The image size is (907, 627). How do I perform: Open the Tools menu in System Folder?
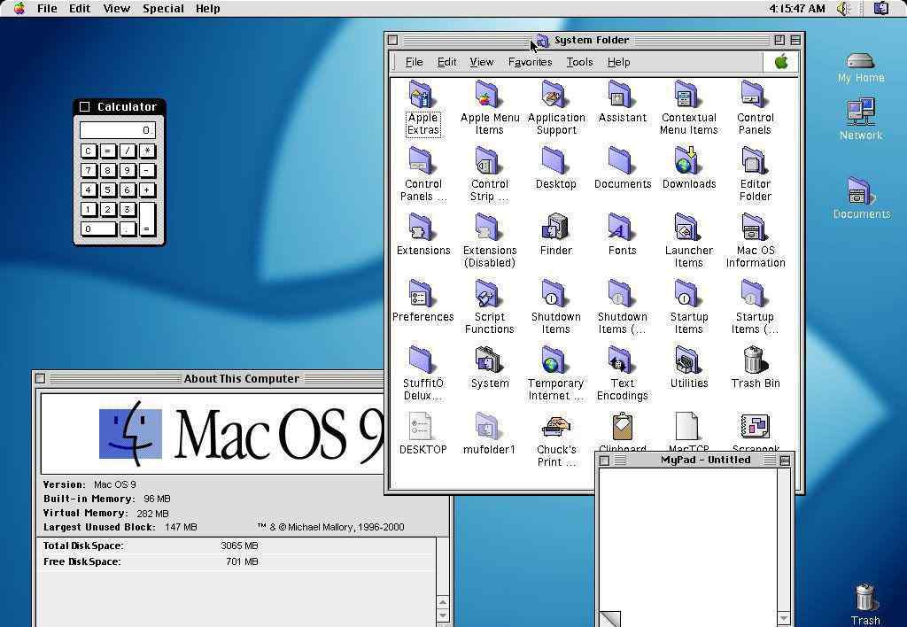(579, 62)
